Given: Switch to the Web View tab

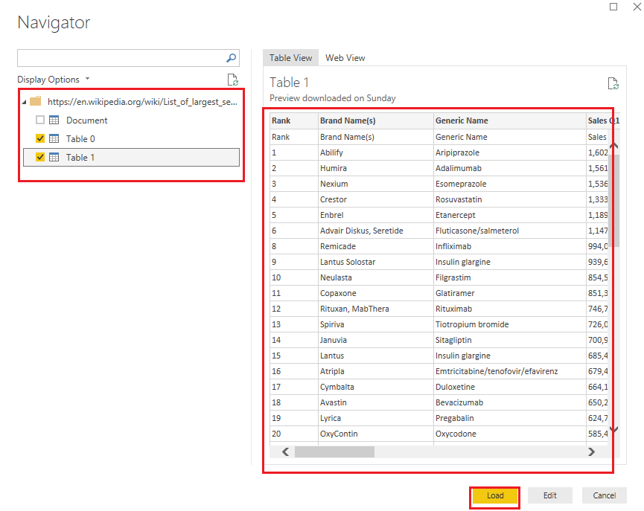Looking at the screenshot, I should pyautogui.click(x=345, y=58).
